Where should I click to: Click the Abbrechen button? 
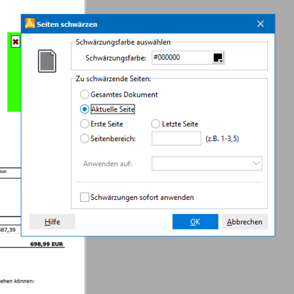[245, 222]
